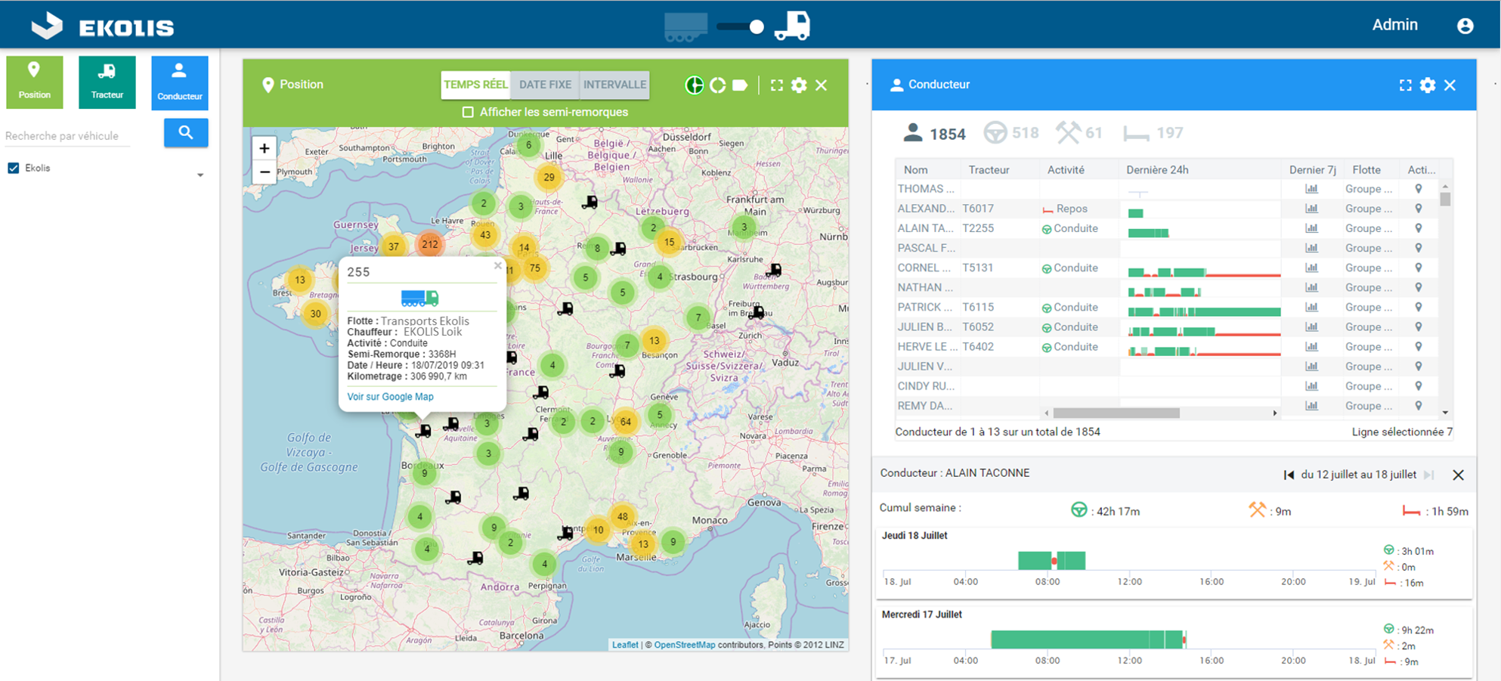Select the JULIEN B... driver row
Viewport: 1501px width, 681px height.
(x=1167, y=327)
